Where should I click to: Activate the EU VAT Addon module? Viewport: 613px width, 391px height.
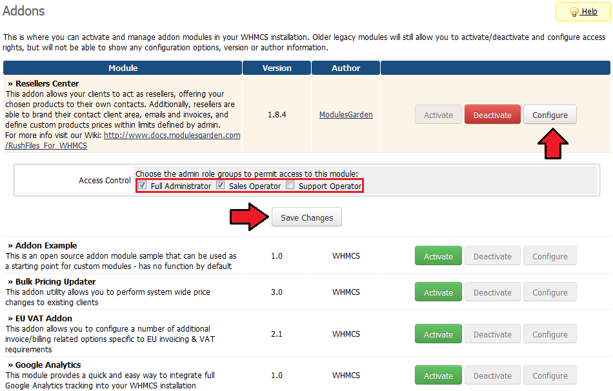point(438,334)
